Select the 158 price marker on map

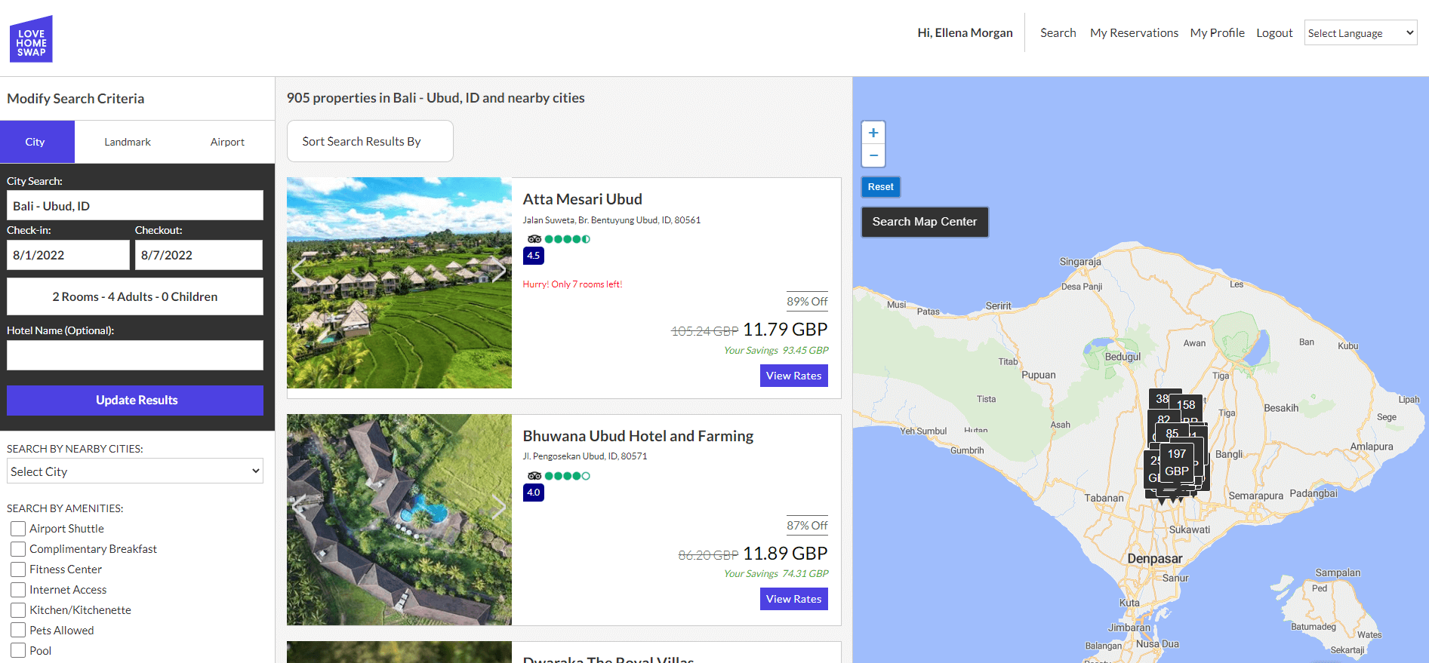click(x=1186, y=405)
